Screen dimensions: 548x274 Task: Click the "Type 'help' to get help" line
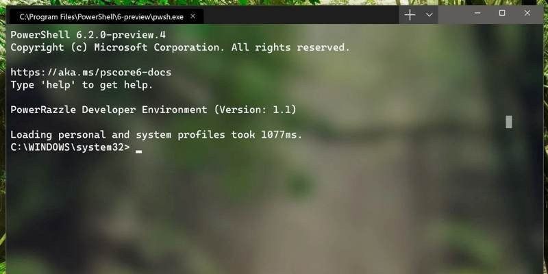[x=82, y=85]
